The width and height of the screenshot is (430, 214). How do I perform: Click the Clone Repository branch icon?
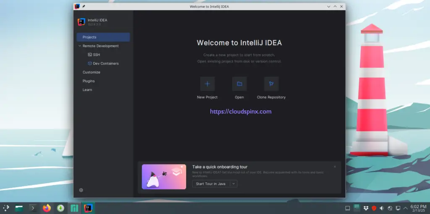[271, 84]
